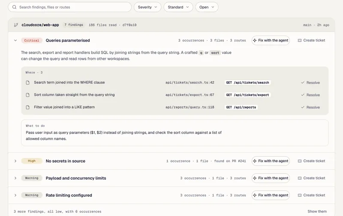
Task: Open the Standard dropdown
Action: (x=178, y=7)
